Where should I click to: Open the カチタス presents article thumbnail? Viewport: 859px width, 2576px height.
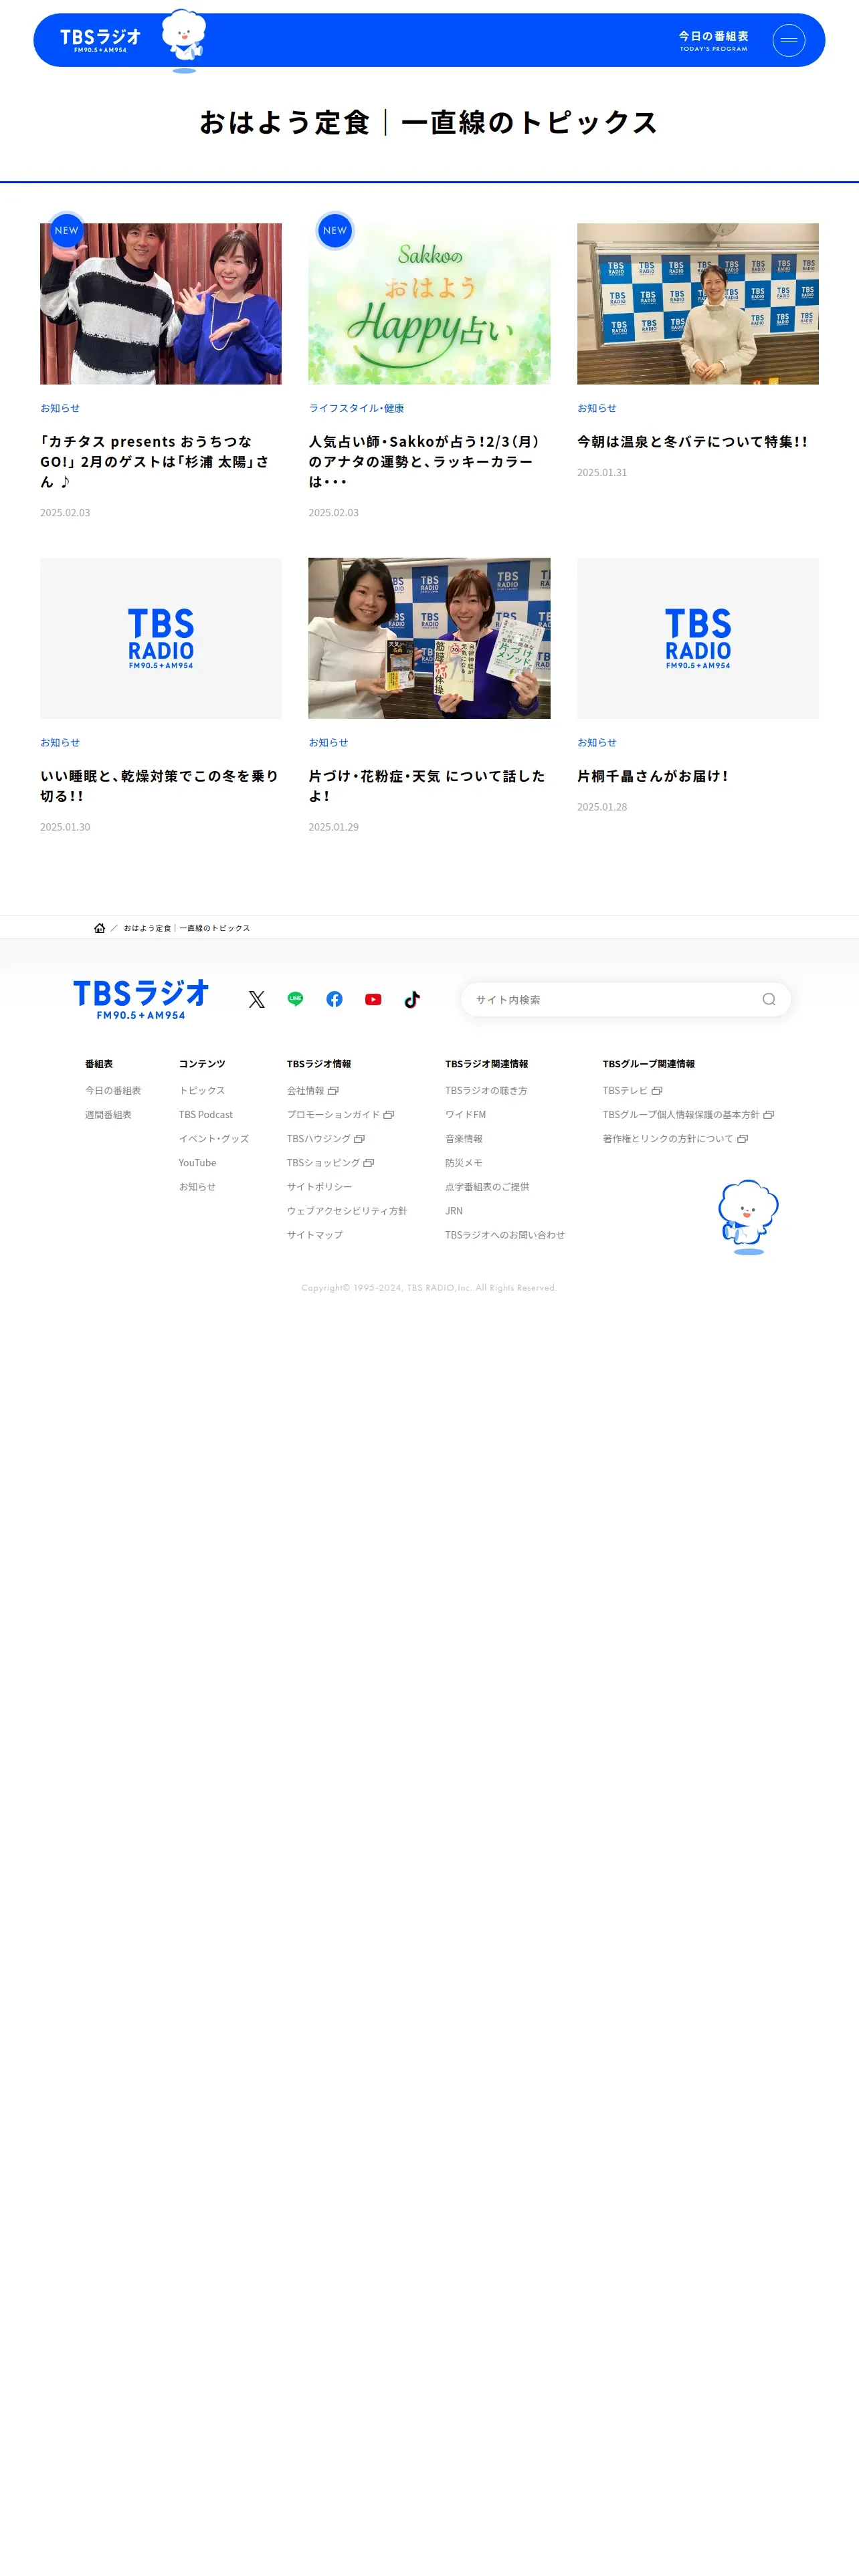click(x=161, y=304)
